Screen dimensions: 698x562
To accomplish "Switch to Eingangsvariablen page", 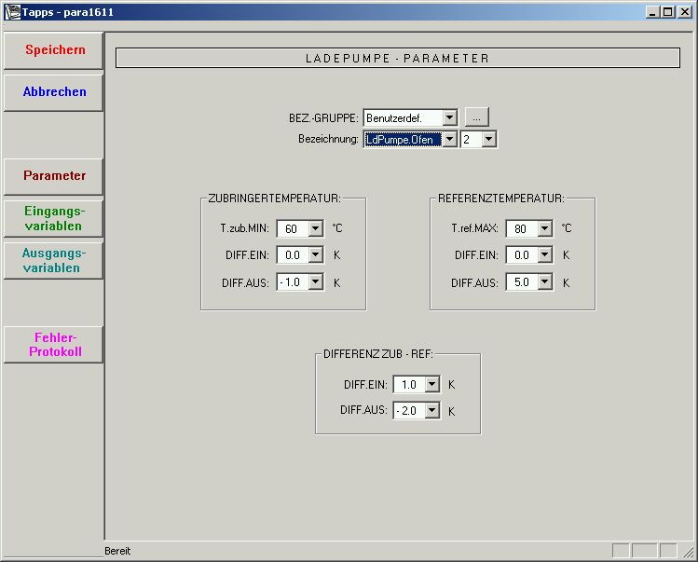I will [54, 219].
